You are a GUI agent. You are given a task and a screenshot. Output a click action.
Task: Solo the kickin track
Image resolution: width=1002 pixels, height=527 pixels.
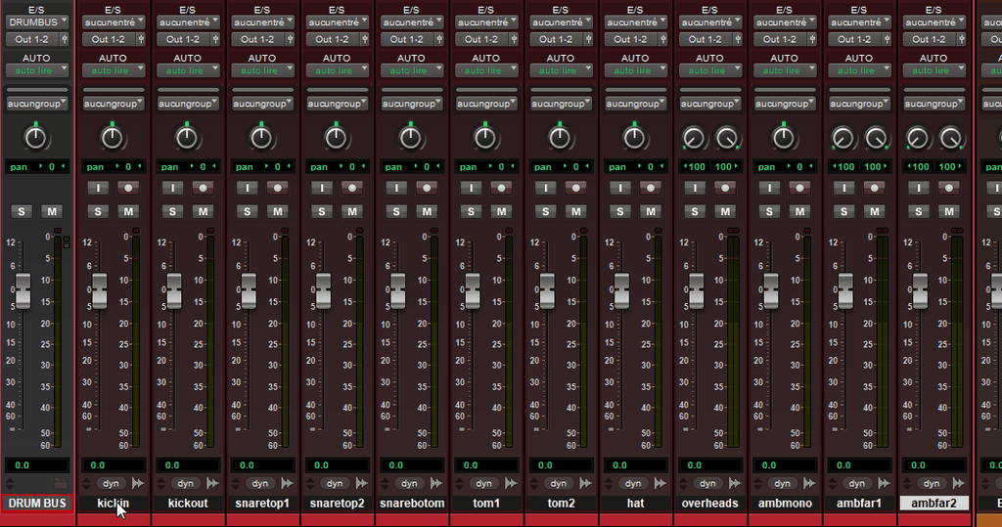[x=98, y=211]
